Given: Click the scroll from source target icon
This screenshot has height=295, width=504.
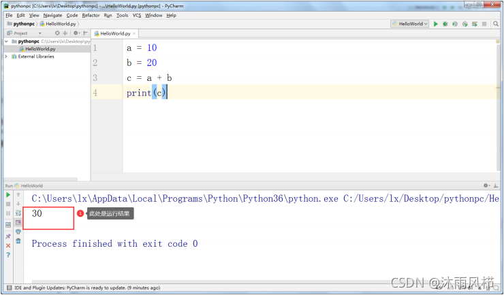Looking at the screenshot, I should 57,33.
